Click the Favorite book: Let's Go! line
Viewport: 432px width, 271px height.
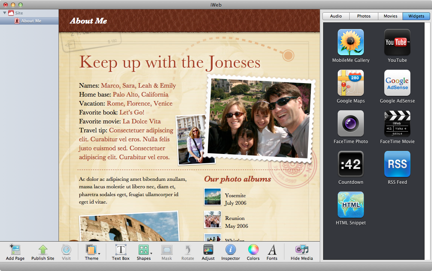(111, 112)
